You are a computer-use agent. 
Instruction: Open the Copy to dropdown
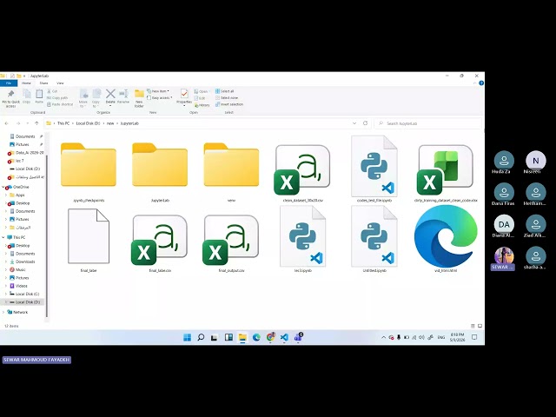pyautogui.click(x=96, y=98)
